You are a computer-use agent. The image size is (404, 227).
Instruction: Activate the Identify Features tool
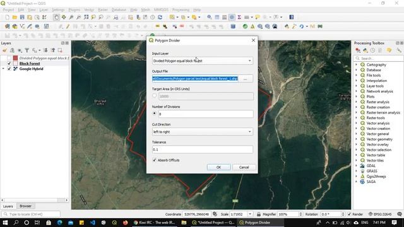(210, 17)
